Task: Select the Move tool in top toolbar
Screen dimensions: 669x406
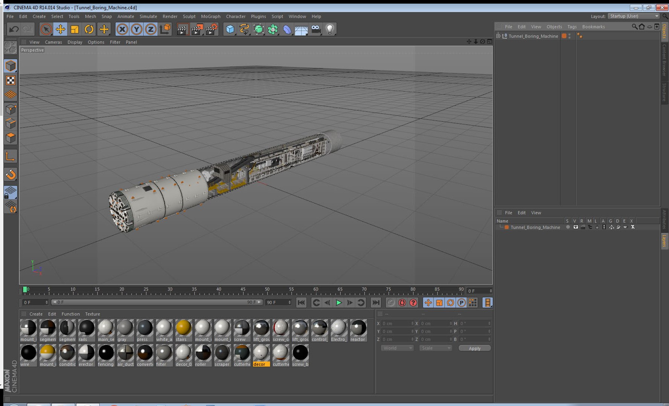Action: point(60,29)
